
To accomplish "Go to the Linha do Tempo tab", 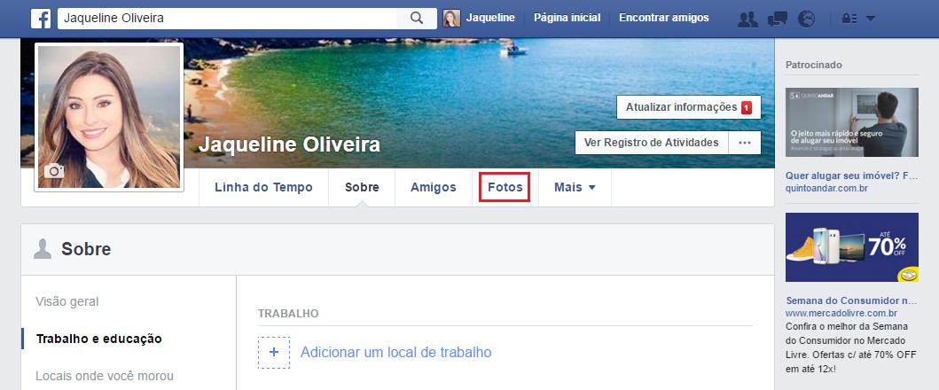I will point(263,187).
